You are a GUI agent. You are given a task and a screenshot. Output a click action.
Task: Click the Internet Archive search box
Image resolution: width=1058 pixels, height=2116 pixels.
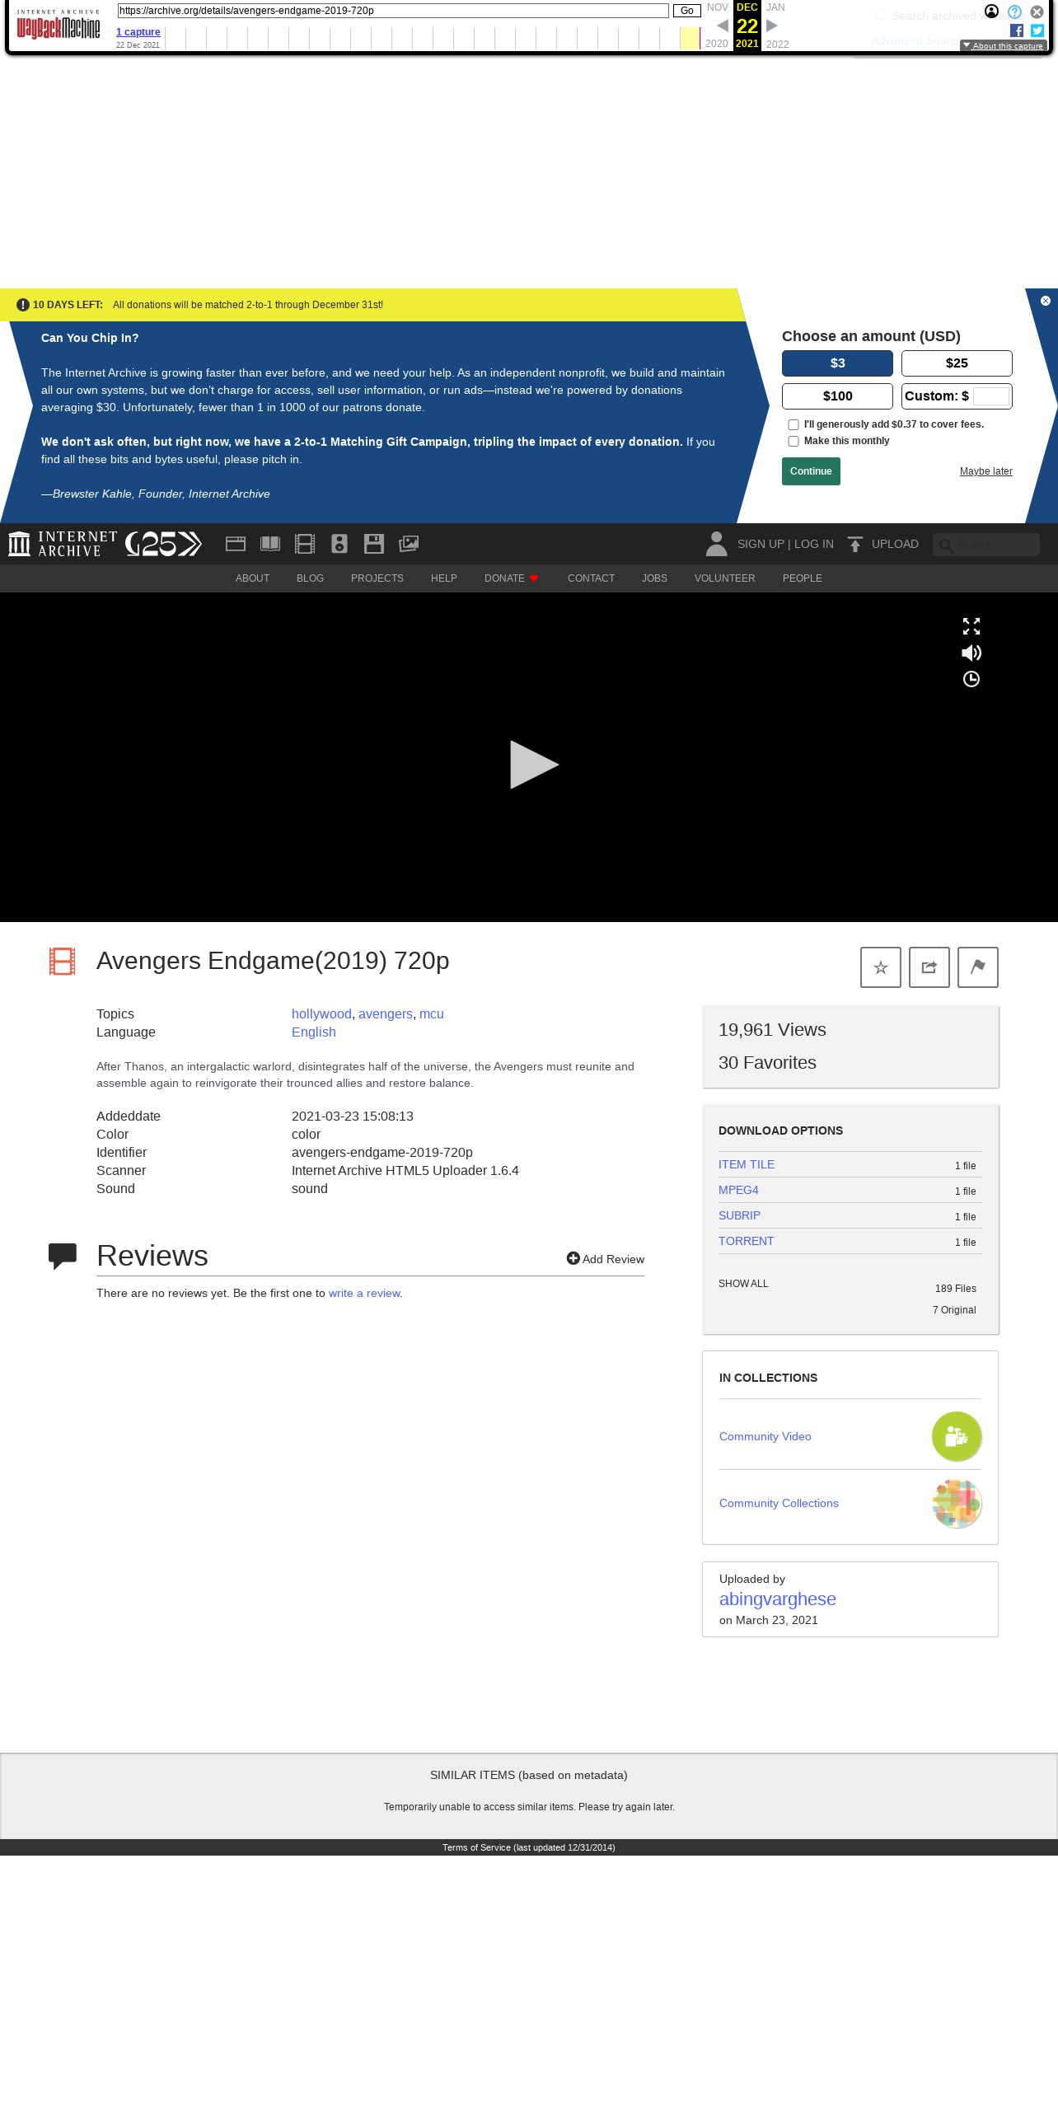click(x=986, y=545)
